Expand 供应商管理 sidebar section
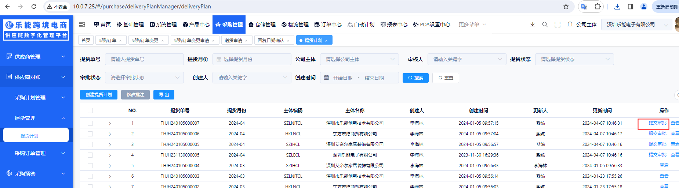Viewport: 679px width, 188px height. [36, 57]
